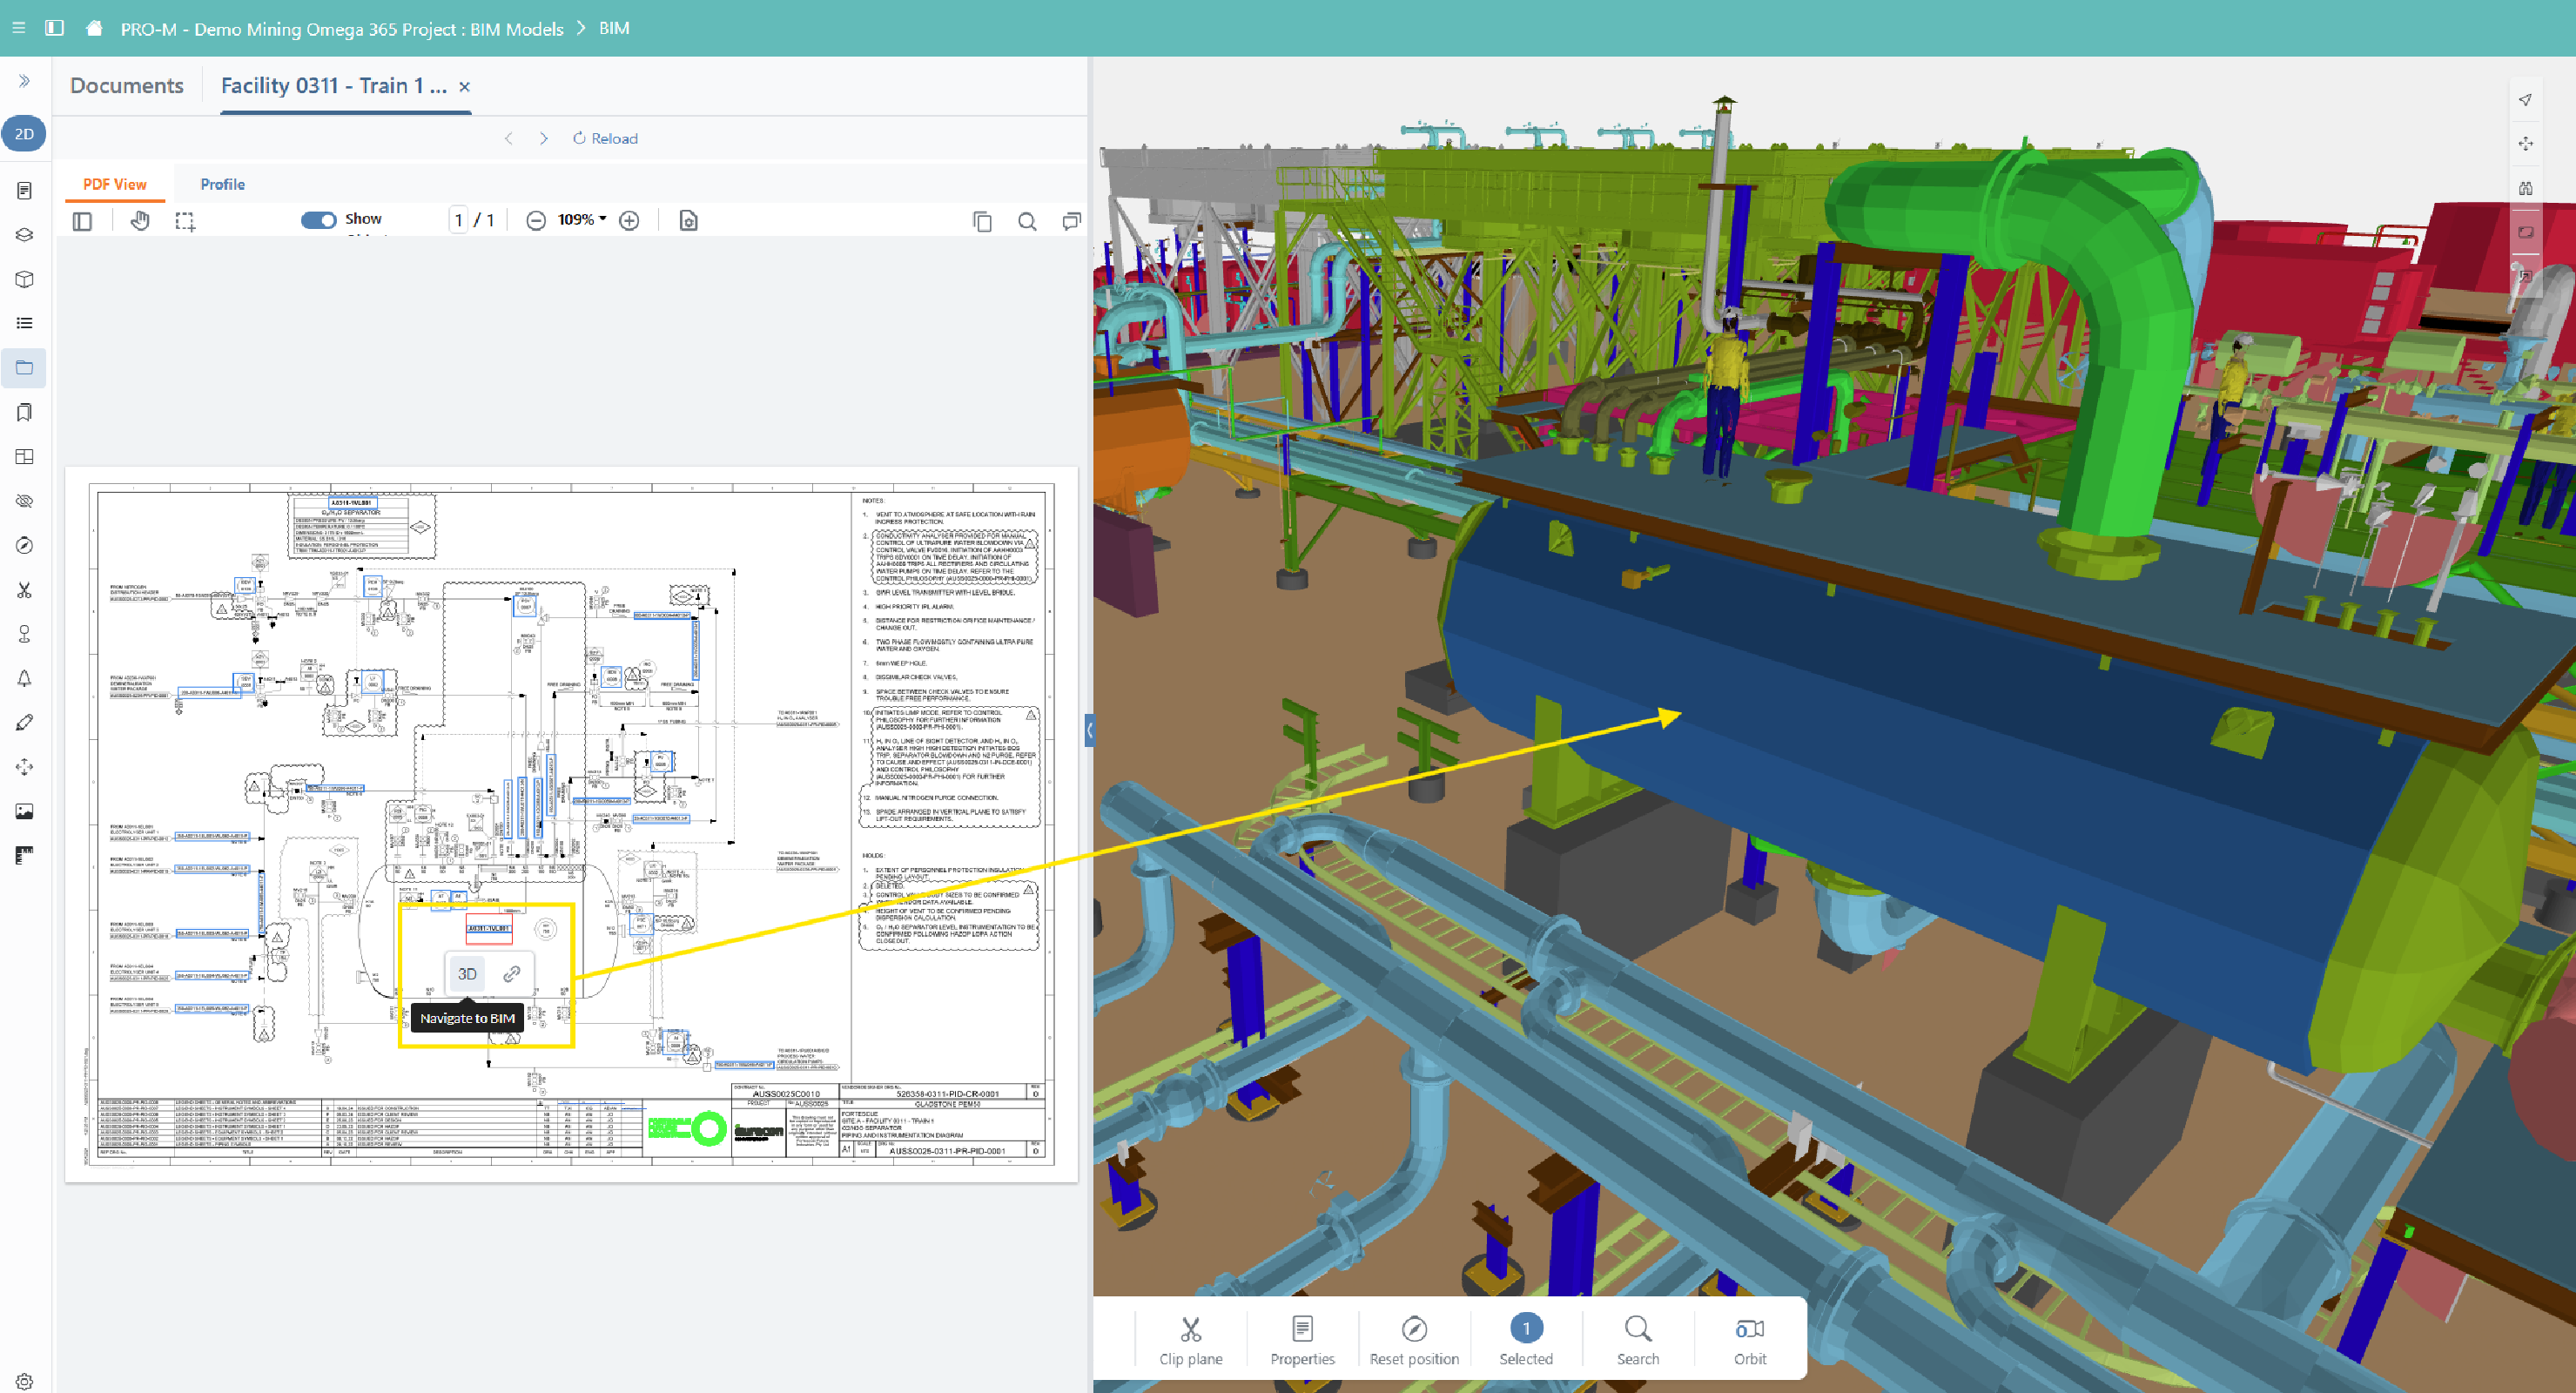Select the folder icon in sidebar
This screenshot has width=2576, height=1393.
tap(24, 368)
